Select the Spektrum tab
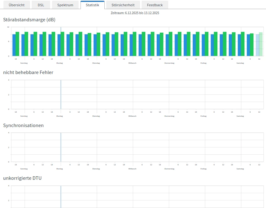Screen dimensions: 266x208 tap(65, 5)
